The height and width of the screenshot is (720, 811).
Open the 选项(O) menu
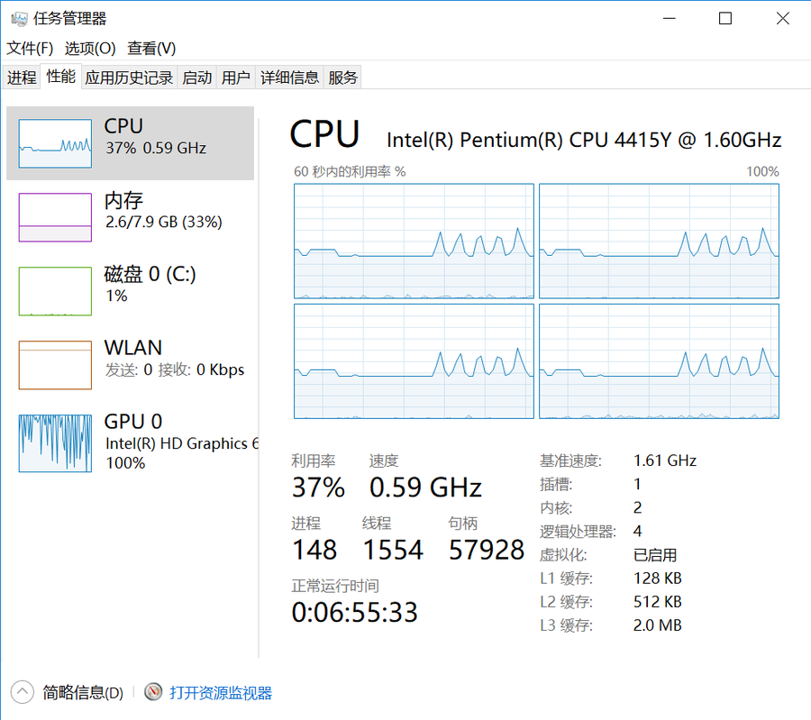[x=90, y=48]
